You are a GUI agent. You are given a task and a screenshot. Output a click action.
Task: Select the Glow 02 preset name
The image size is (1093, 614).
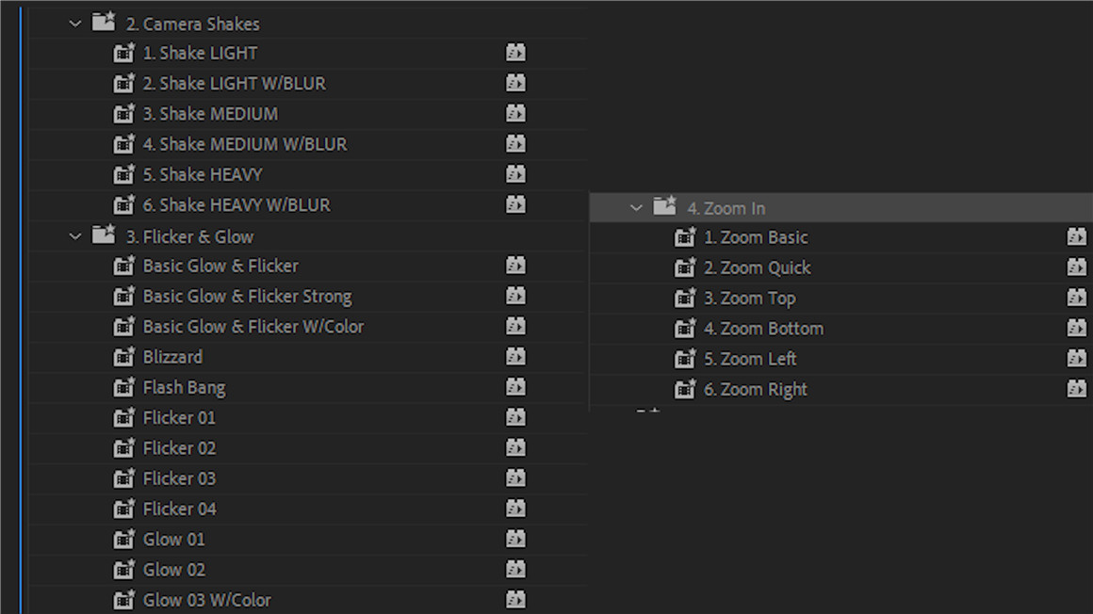click(174, 570)
